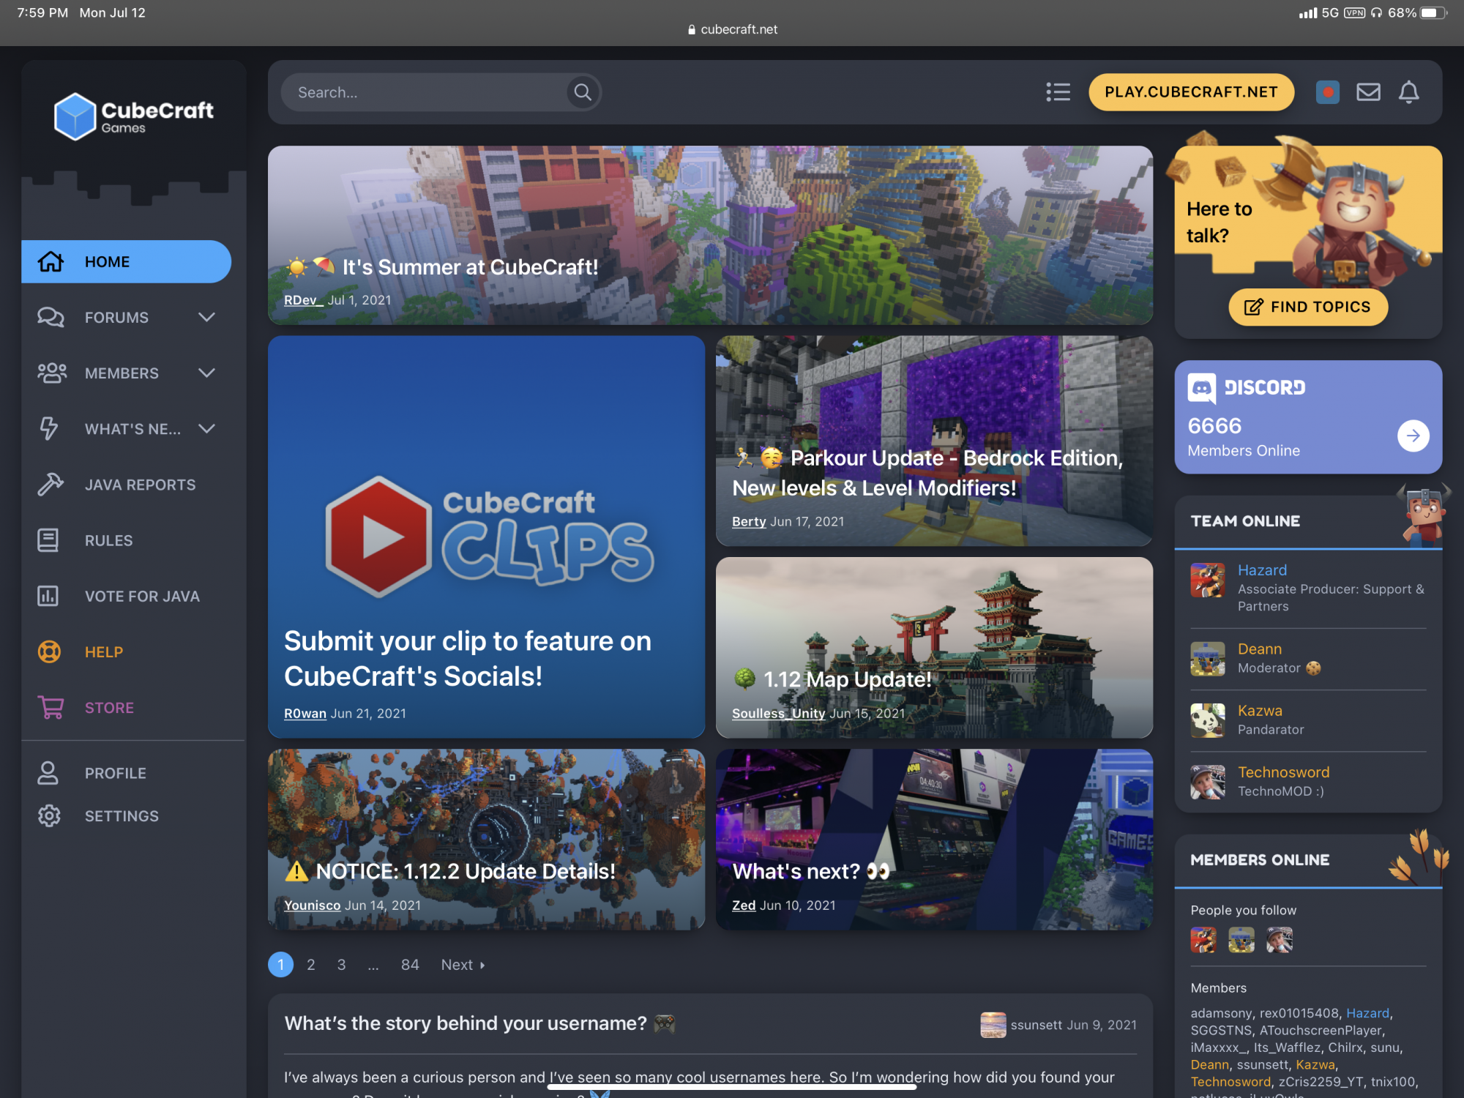Expand the What's New submenu chevron
The image size is (1464, 1098).
[x=207, y=428]
